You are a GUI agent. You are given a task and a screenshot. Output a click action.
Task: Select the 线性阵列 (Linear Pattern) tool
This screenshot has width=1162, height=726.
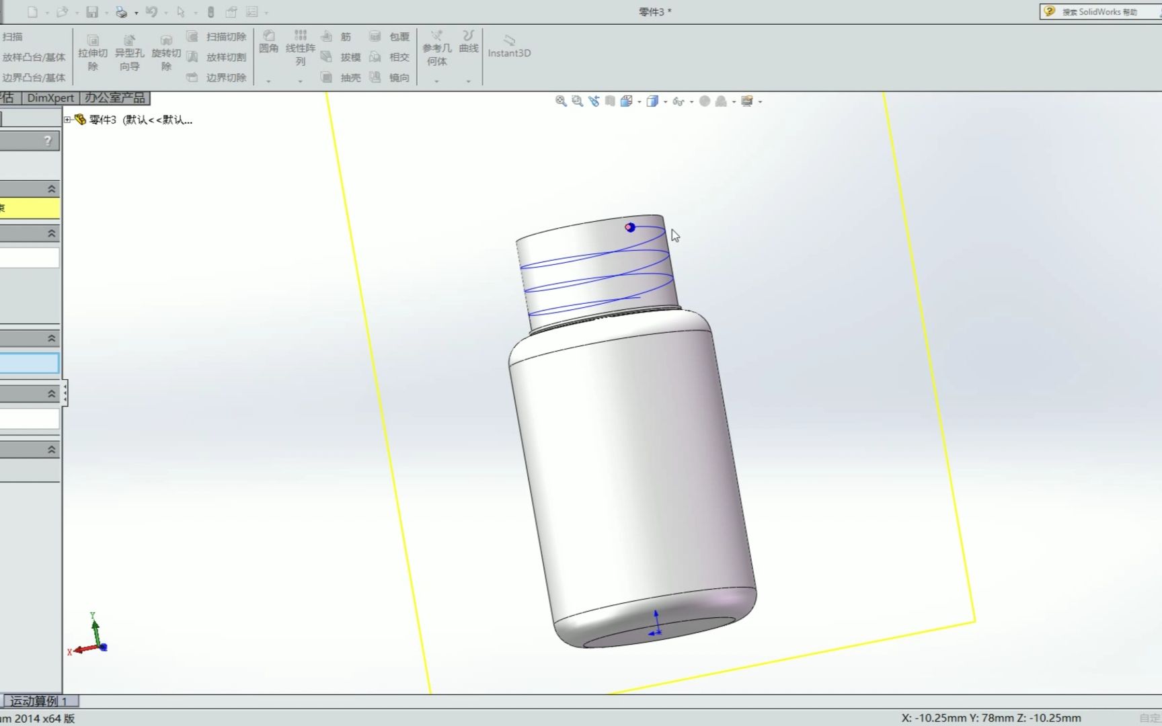(x=301, y=48)
